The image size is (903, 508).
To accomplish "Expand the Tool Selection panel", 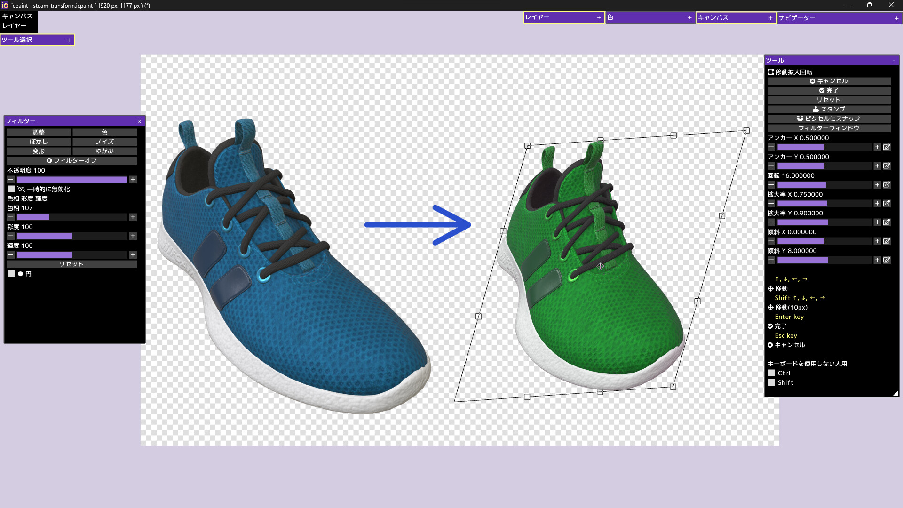I will coord(69,40).
